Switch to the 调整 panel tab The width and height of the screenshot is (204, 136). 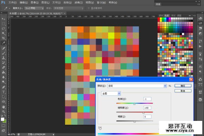pos(179,15)
